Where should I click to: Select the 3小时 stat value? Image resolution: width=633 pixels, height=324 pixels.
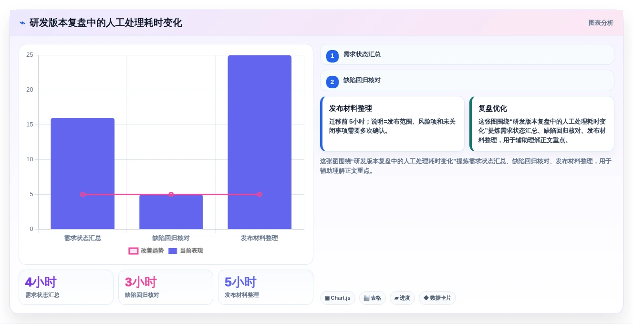coord(141,282)
